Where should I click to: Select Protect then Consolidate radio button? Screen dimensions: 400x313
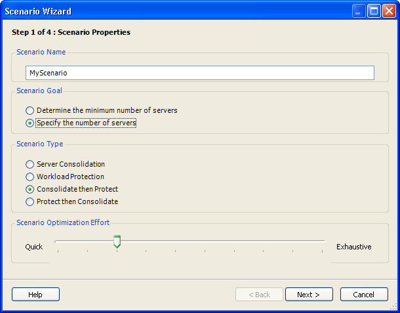coord(30,201)
